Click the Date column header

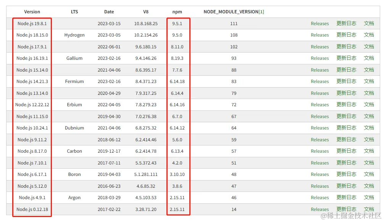tap(109, 12)
